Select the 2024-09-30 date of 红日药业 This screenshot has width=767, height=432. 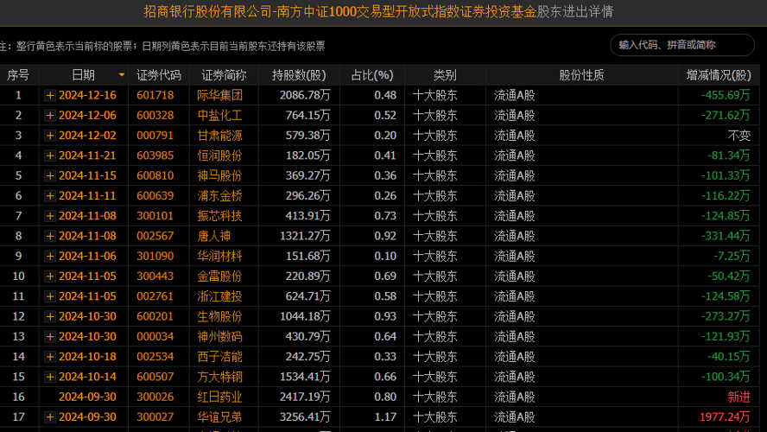tap(87, 397)
